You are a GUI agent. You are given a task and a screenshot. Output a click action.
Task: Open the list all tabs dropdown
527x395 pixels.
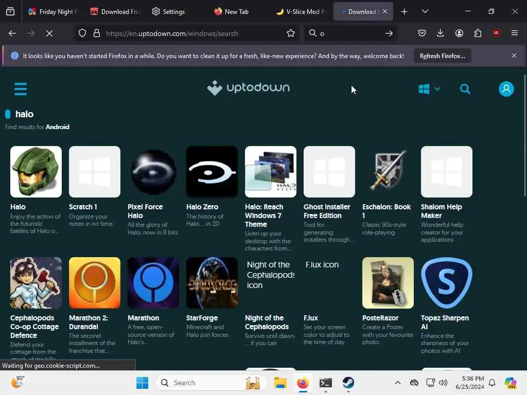[x=425, y=12]
